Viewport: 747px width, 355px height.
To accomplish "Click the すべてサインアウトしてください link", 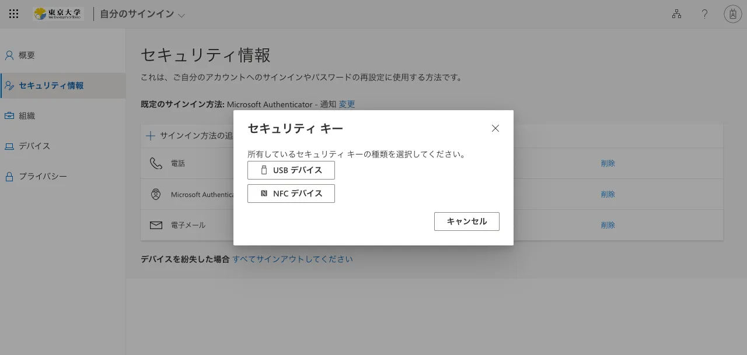I will point(292,259).
